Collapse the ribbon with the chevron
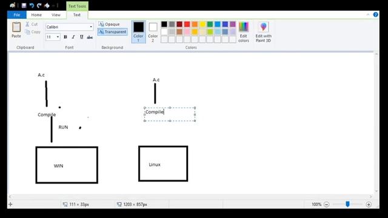This screenshot has height=218, width=388. (368, 15)
